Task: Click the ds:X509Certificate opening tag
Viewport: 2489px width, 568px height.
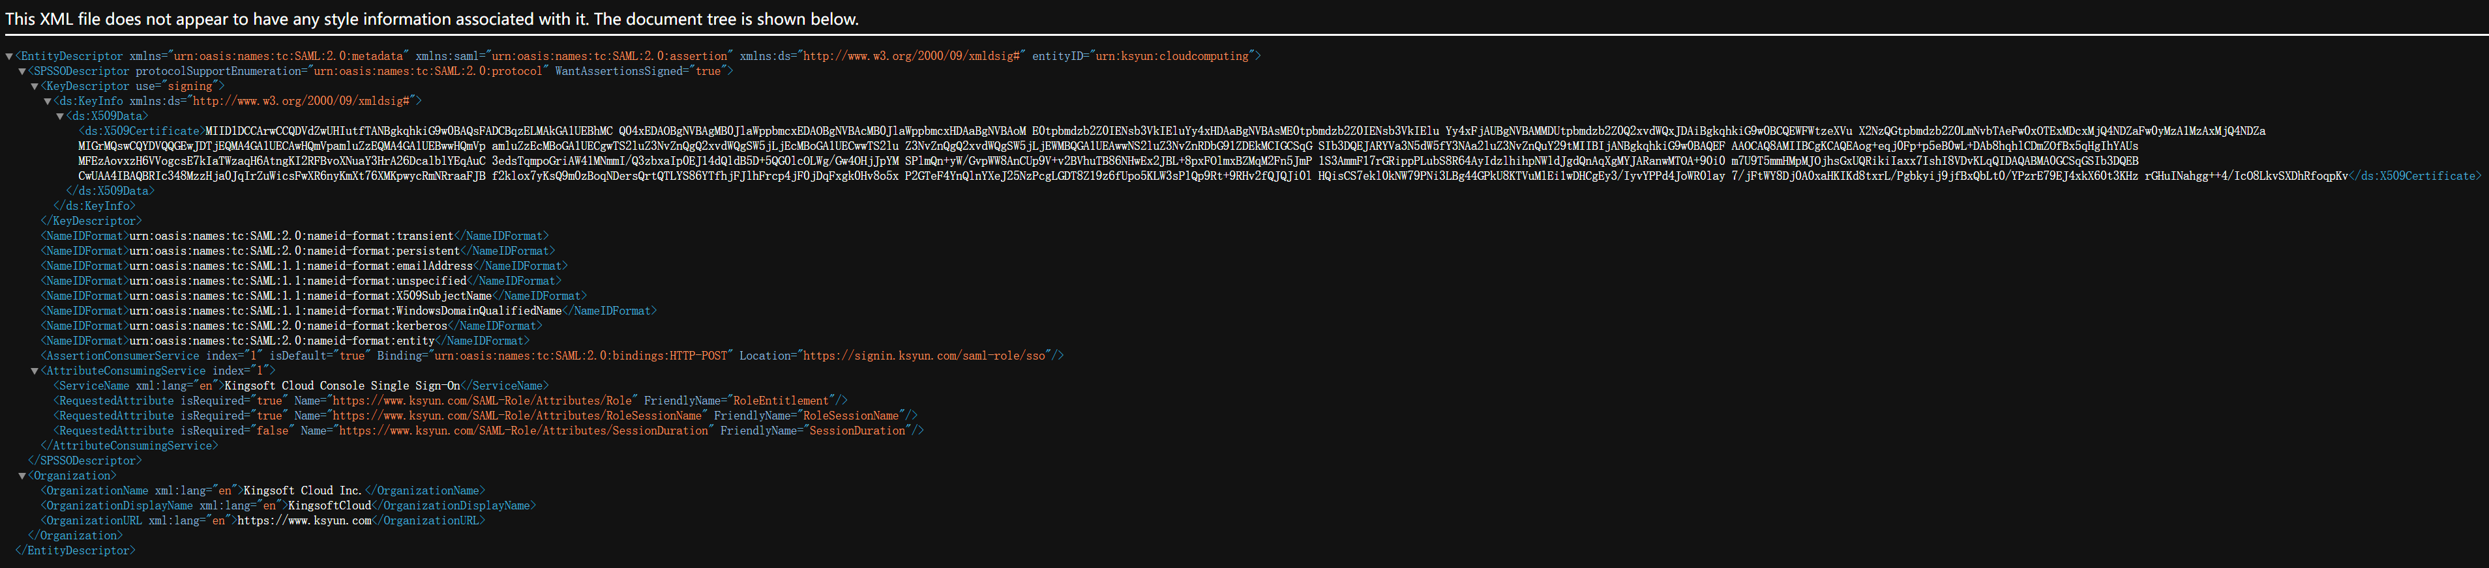Action: pyautogui.click(x=141, y=132)
